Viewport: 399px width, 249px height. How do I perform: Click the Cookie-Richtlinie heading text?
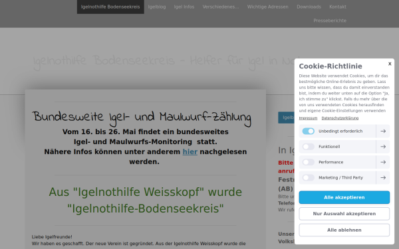331,66
